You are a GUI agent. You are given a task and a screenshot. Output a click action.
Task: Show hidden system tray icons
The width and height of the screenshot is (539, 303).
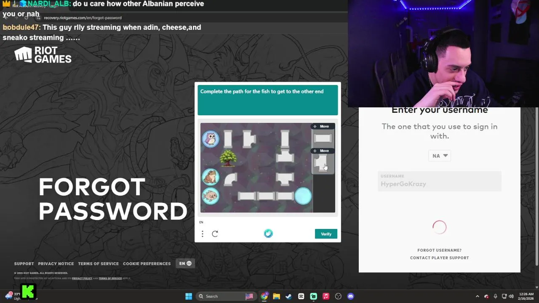click(x=477, y=296)
